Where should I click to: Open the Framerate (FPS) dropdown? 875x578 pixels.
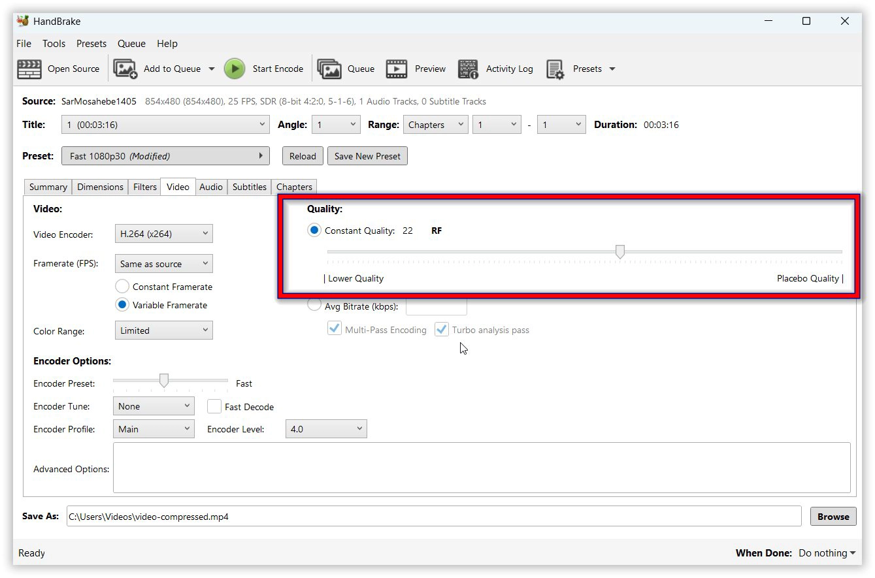[x=163, y=264]
